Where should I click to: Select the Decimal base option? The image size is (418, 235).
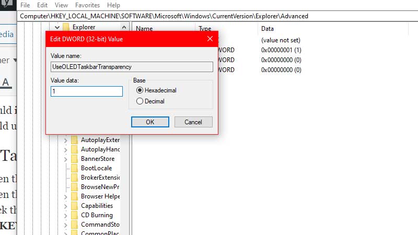pyautogui.click(x=150, y=101)
